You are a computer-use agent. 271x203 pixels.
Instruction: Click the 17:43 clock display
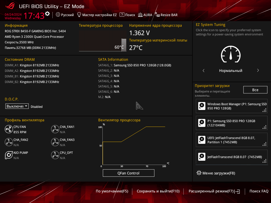click(34, 16)
